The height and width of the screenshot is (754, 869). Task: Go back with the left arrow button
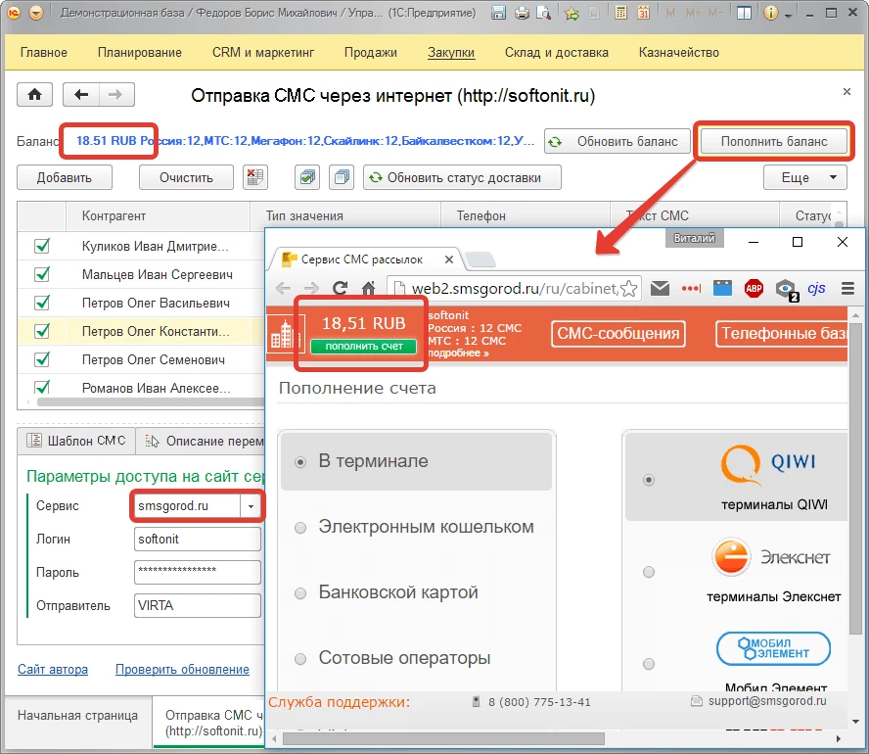81,95
